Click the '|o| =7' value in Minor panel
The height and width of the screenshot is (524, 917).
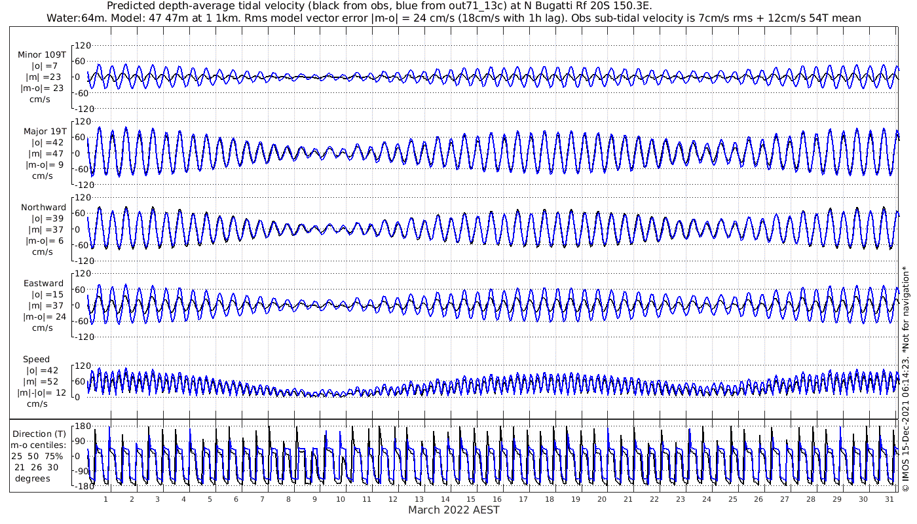click(45, 66)
